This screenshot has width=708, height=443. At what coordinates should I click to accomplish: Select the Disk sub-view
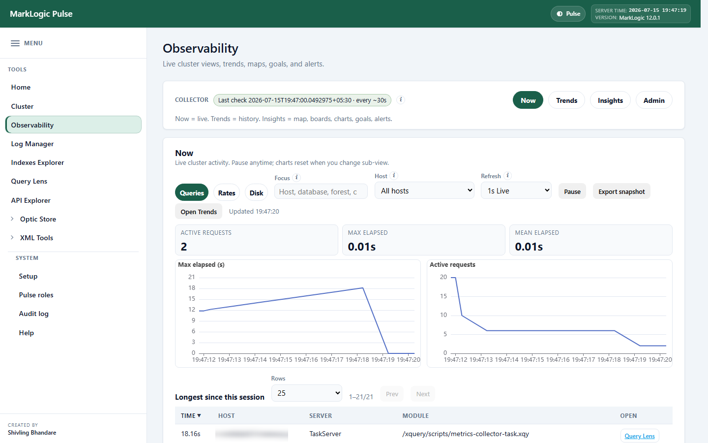[x=256, y=192]
